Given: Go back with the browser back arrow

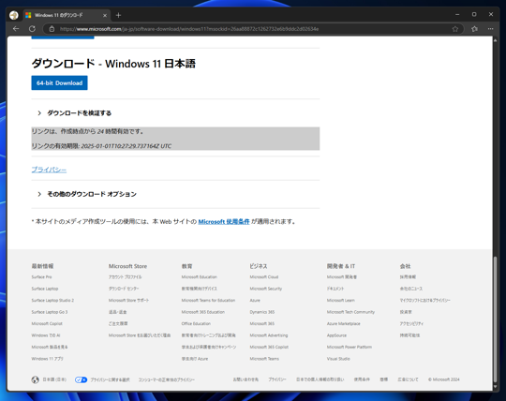Looking at the screenshot, I should 16,29.
